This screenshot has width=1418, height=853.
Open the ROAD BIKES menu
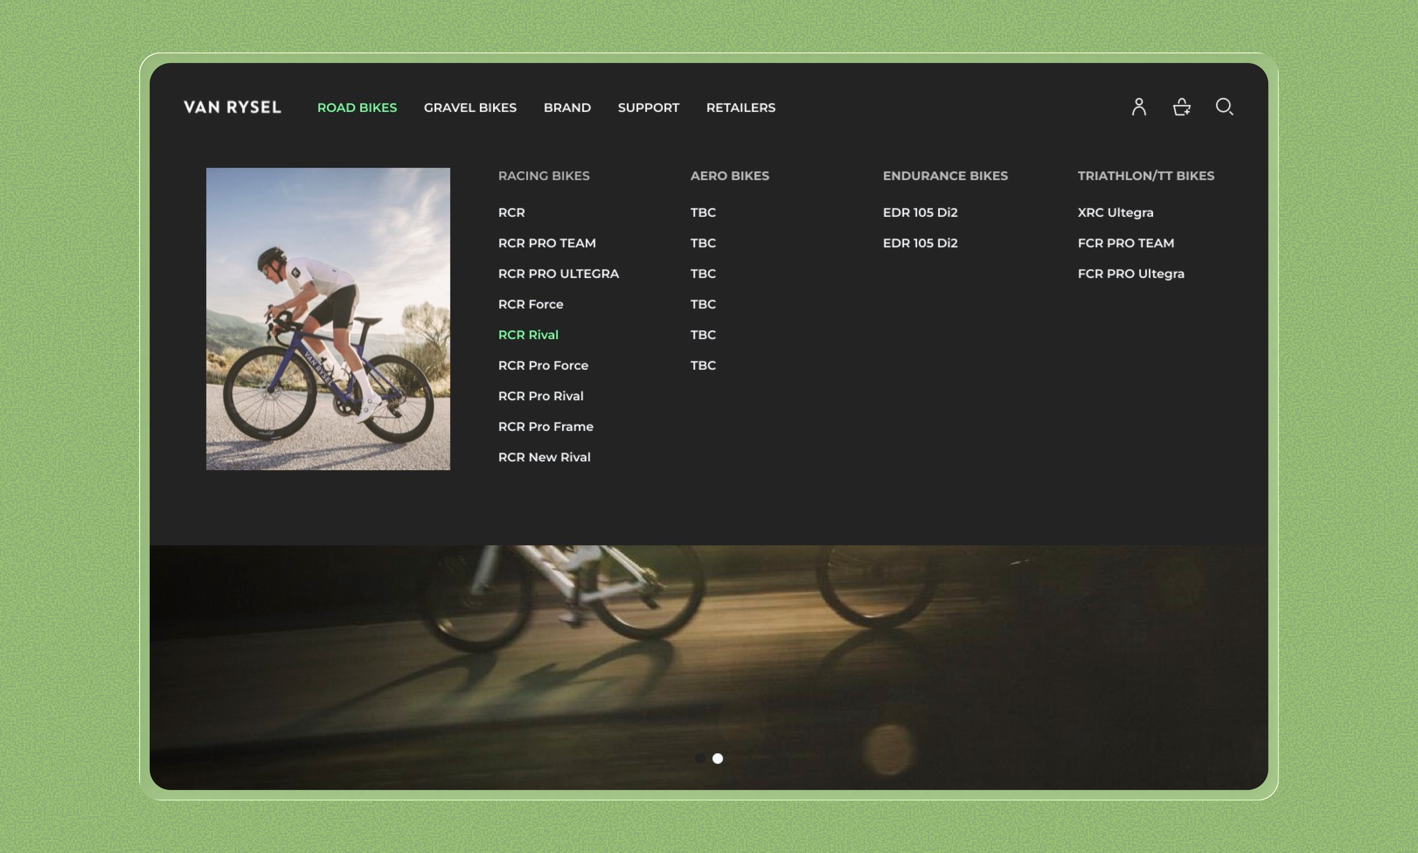click(357, 108)
